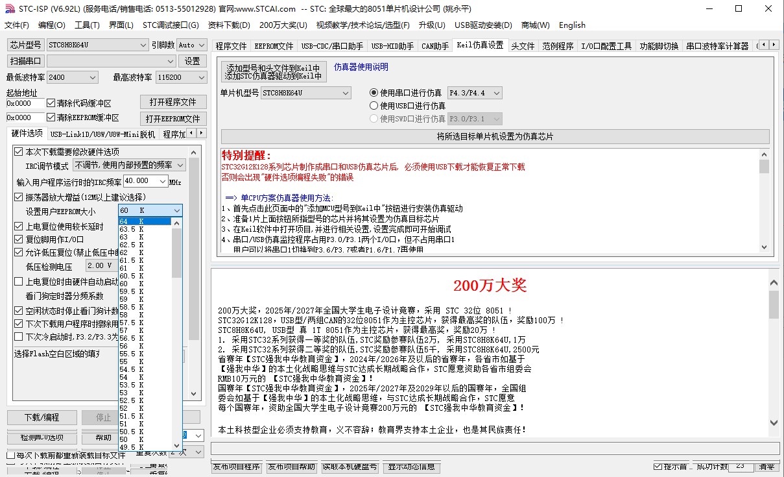Screen dimensions: 784x477
Task: Open the P4.3/P4.4 serial port dropdown
Action: coord(496,93)
